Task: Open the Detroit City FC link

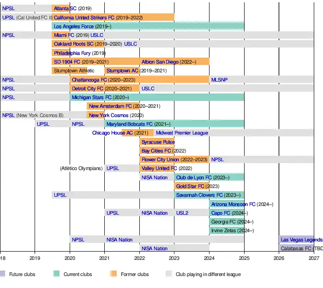Action: (88, 88)
